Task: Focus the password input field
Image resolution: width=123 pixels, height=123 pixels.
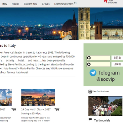Action: pyautogui.click(x=98, y=64)
